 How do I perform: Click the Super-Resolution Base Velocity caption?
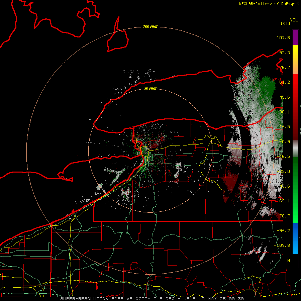point(152,299)
